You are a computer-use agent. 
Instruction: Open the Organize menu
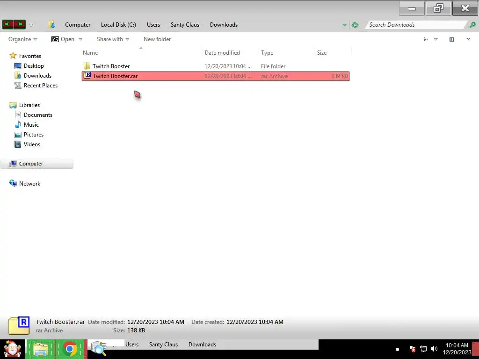pyautogui.click(x=22, y=39)
